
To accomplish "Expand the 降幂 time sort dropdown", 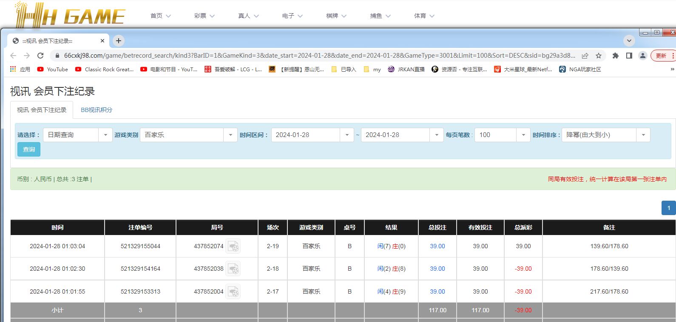I will (643, 135).
